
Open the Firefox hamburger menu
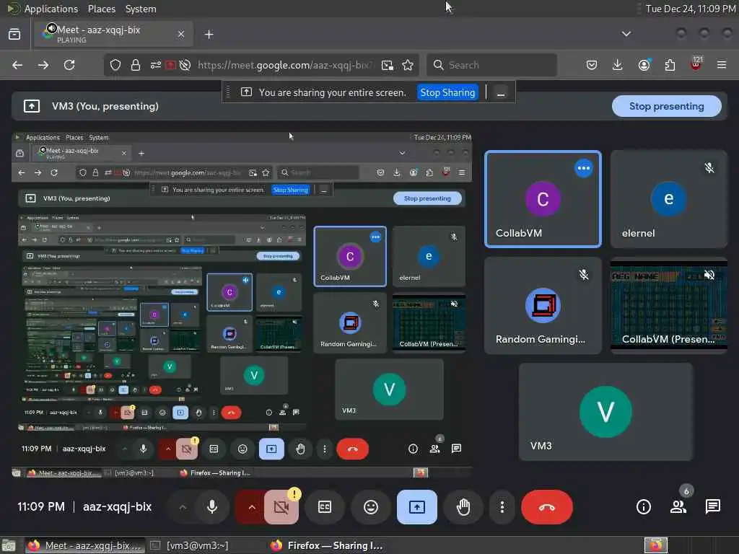click(722, 65)
